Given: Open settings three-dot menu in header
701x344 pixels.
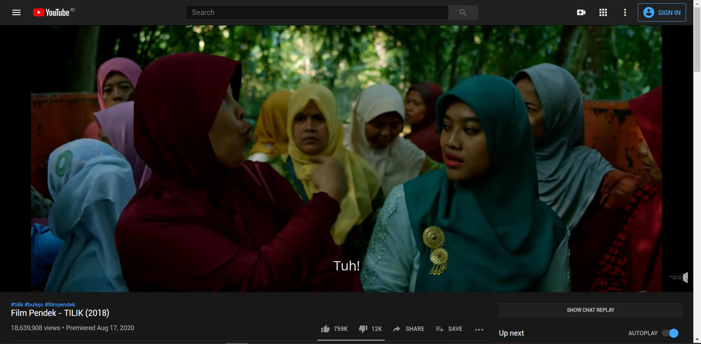Looking at the screenshot, I should [x=625, y=12].
